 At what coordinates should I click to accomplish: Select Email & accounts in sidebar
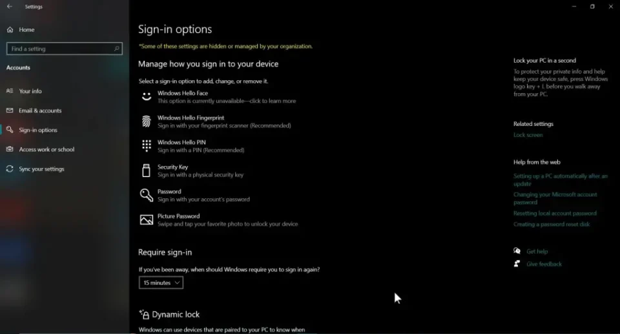[39, 110]
